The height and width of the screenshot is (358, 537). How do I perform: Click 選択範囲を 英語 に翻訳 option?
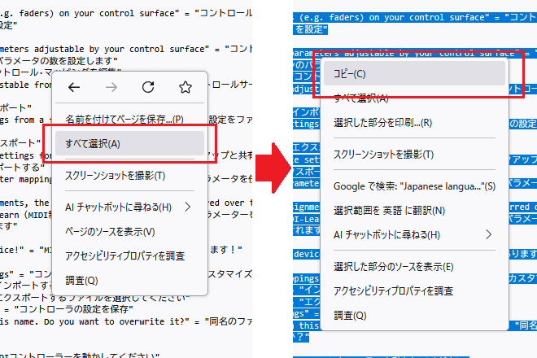389,210
